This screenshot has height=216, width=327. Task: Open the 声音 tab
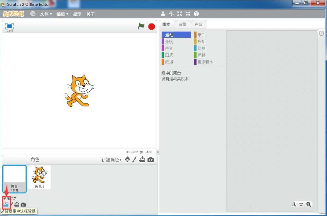coord(199,24)
